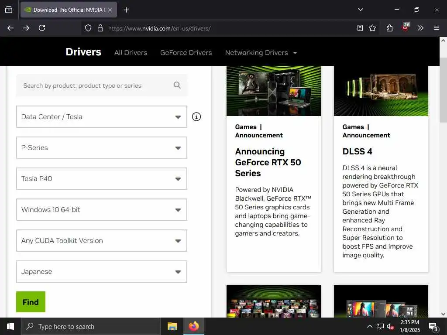Screen dimensions: 447x335
Task: Open the GeForce Drivers tab
Action: [x=186, y=53]
